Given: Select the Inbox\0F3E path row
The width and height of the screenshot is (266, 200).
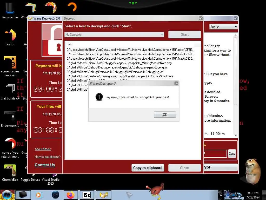Looking at the screenshot, I should (x=130, y=50).
